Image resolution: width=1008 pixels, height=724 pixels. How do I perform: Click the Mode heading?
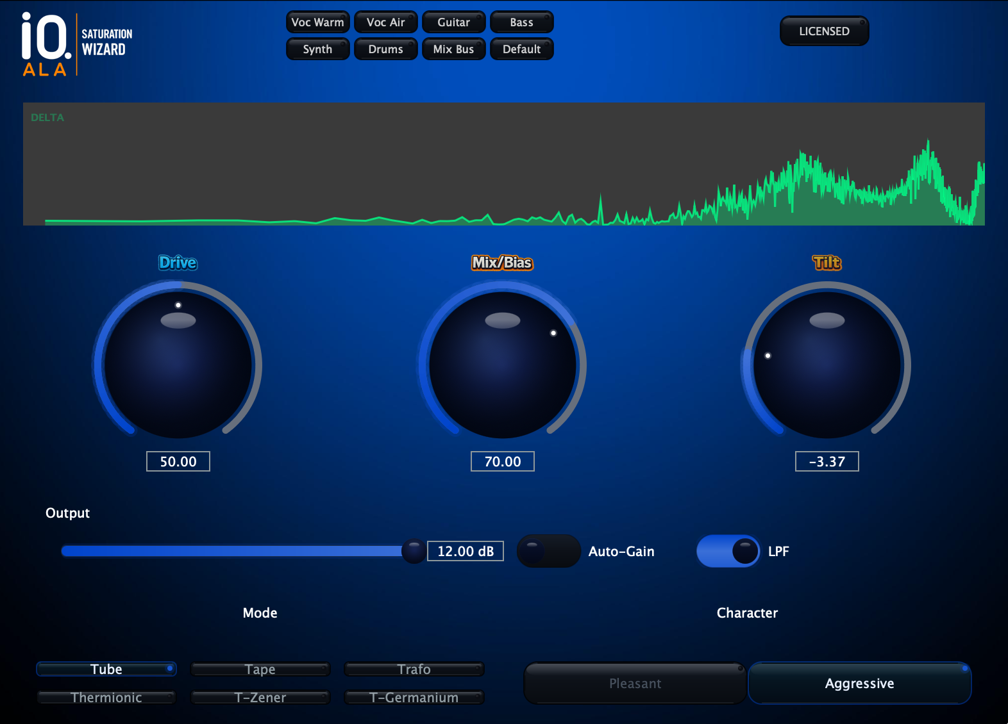tap(260, 613)
